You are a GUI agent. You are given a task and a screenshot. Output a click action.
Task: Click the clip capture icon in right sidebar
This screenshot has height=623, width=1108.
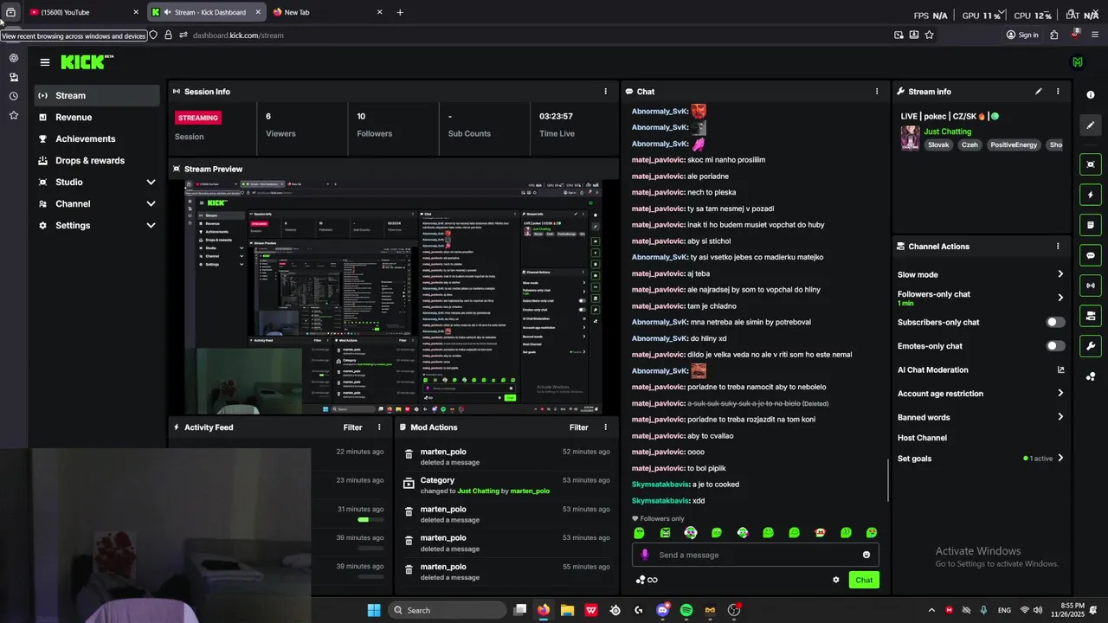pos(1090,164)
